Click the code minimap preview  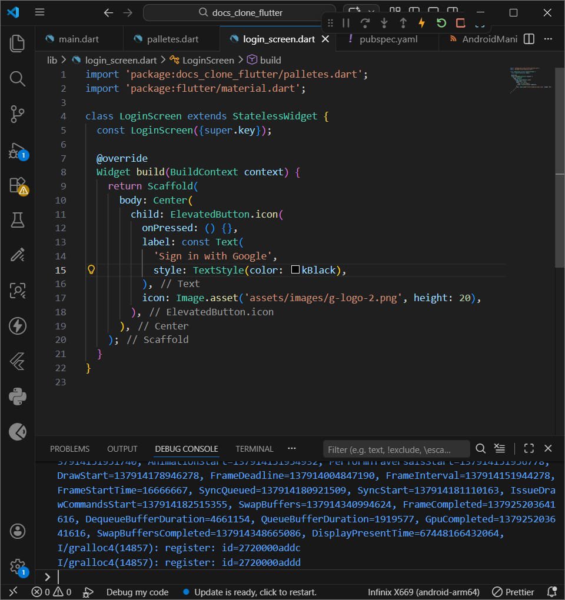[530, 79]
